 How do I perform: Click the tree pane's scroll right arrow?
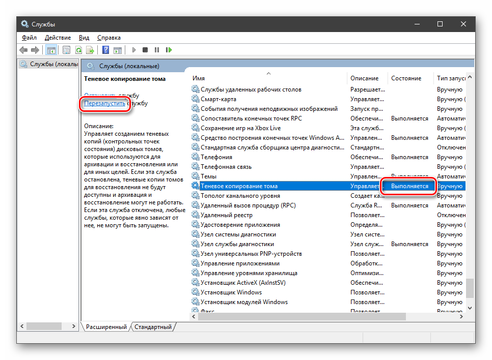pos(74,326)
